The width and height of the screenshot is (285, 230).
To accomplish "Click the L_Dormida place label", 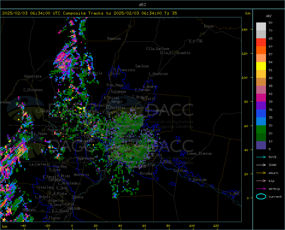I will coord(198,180).
